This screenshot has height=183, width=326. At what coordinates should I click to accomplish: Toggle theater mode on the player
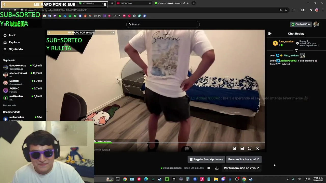tap(242, 148)
